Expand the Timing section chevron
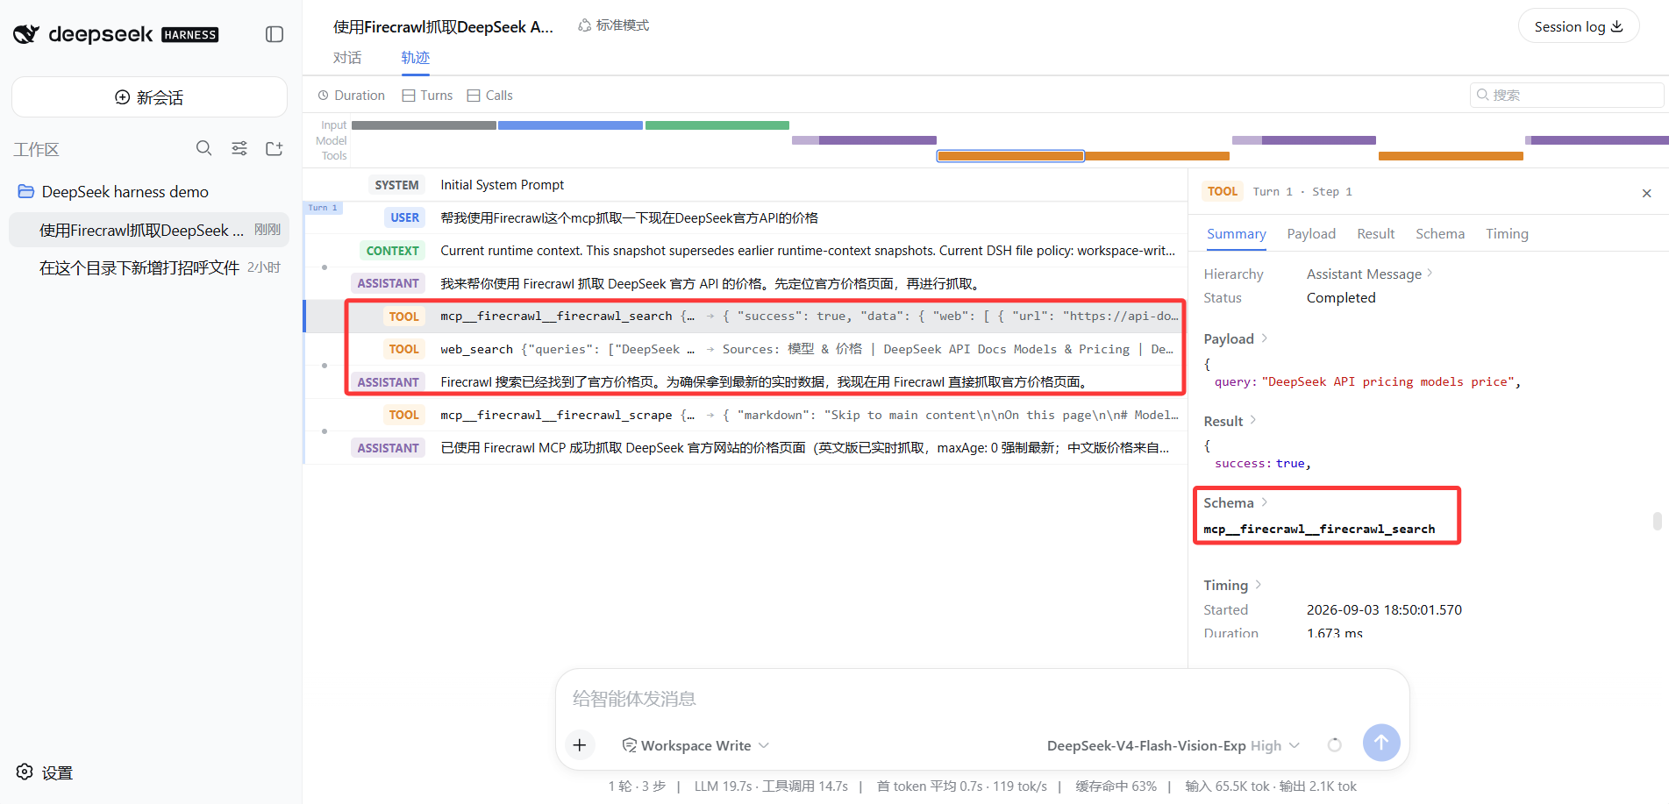Screen dimensions: 1669x804 click(1259, 585)
